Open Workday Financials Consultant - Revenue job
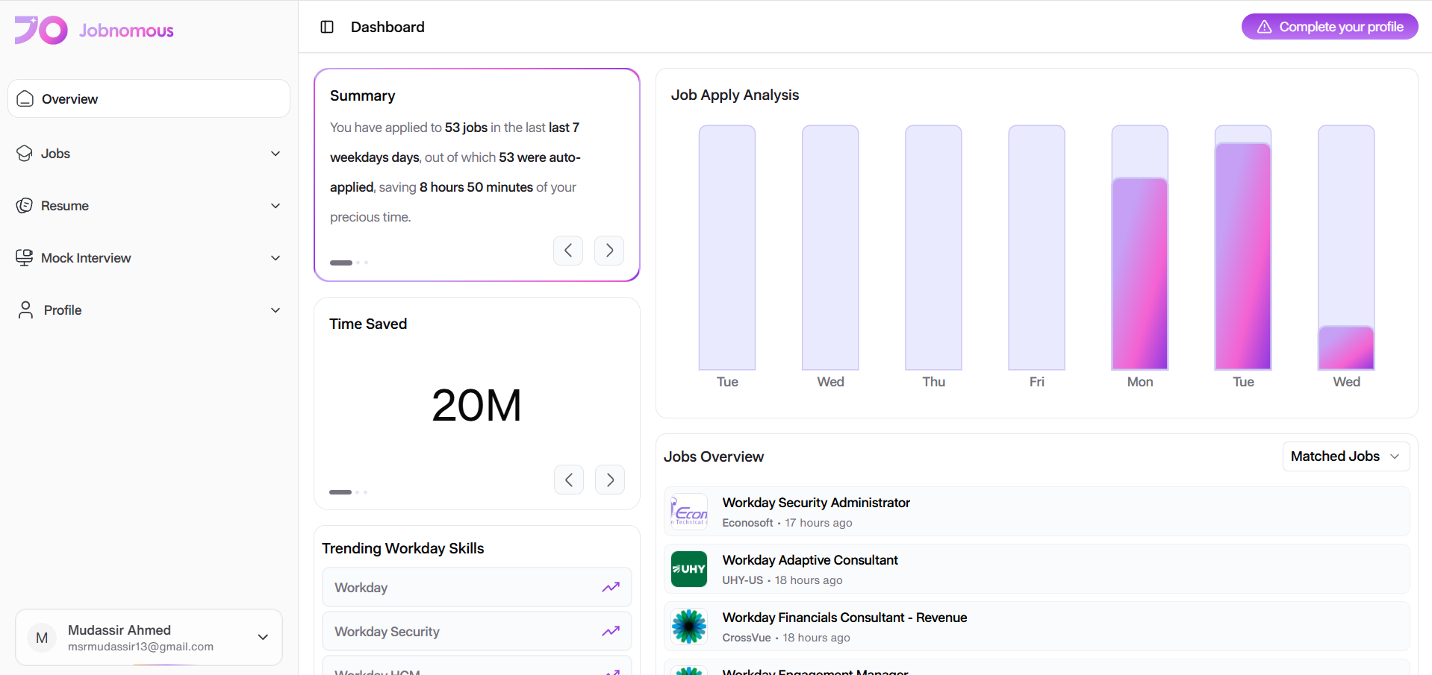This screenshot has height=675, width=1432. coord(1036,627)
